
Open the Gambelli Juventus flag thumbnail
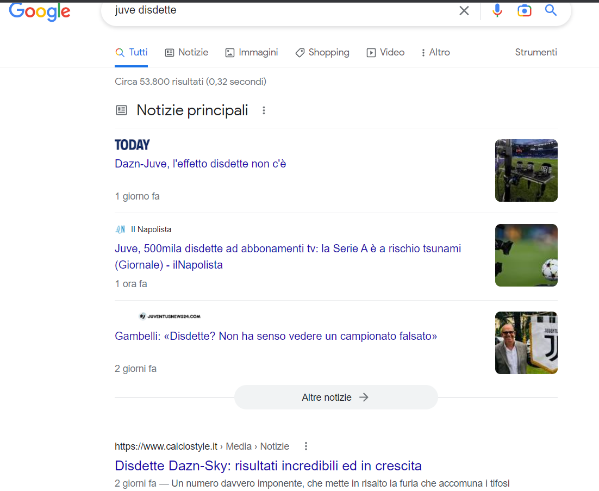point(526,343)
